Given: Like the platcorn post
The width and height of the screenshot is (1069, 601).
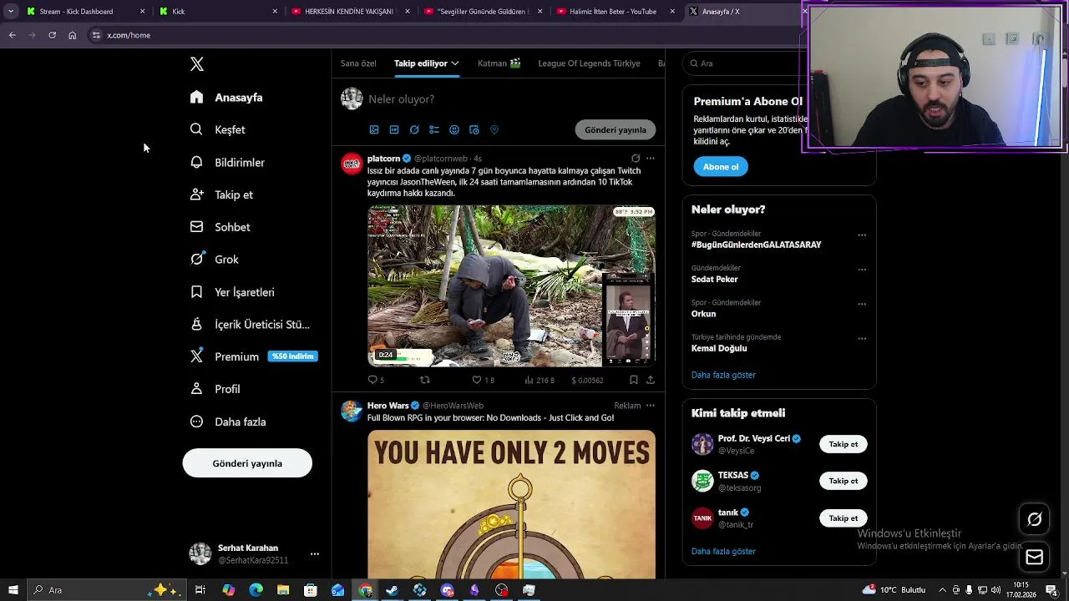Looking at the screenshot, I should [477, 380].
